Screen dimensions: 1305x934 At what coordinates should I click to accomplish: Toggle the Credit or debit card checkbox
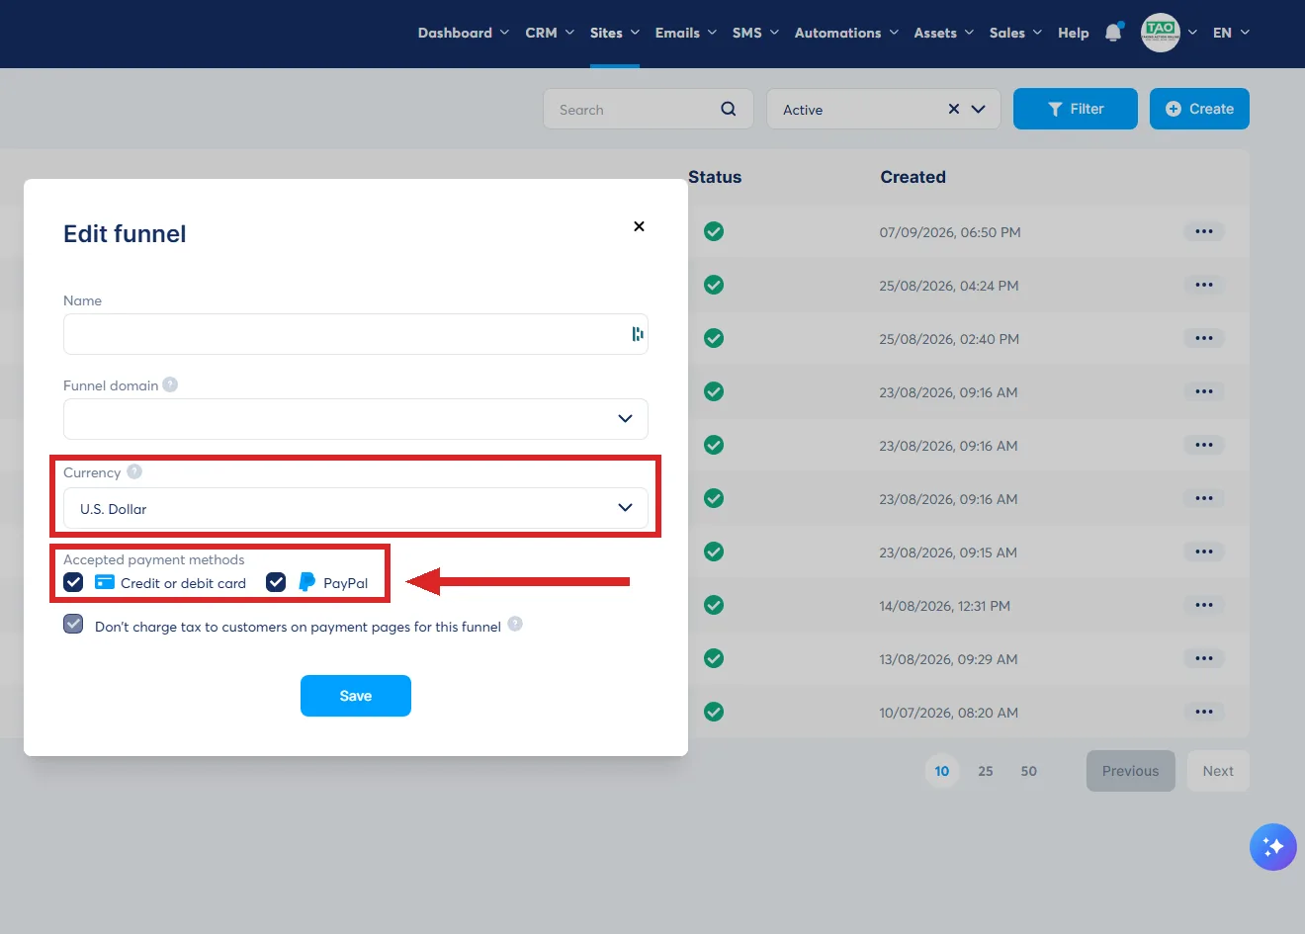[x=73, y=582]
